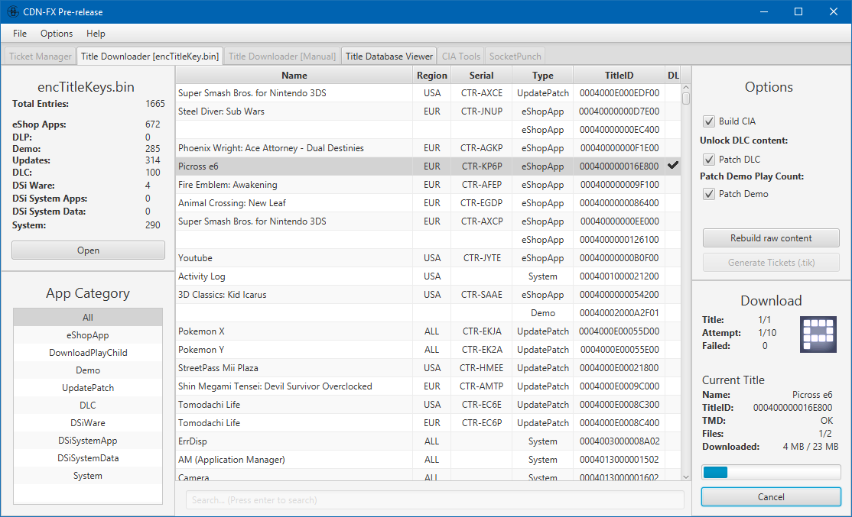Click the download progress bar
This screenshot has width=852, height=517.
tap(771, 472)
